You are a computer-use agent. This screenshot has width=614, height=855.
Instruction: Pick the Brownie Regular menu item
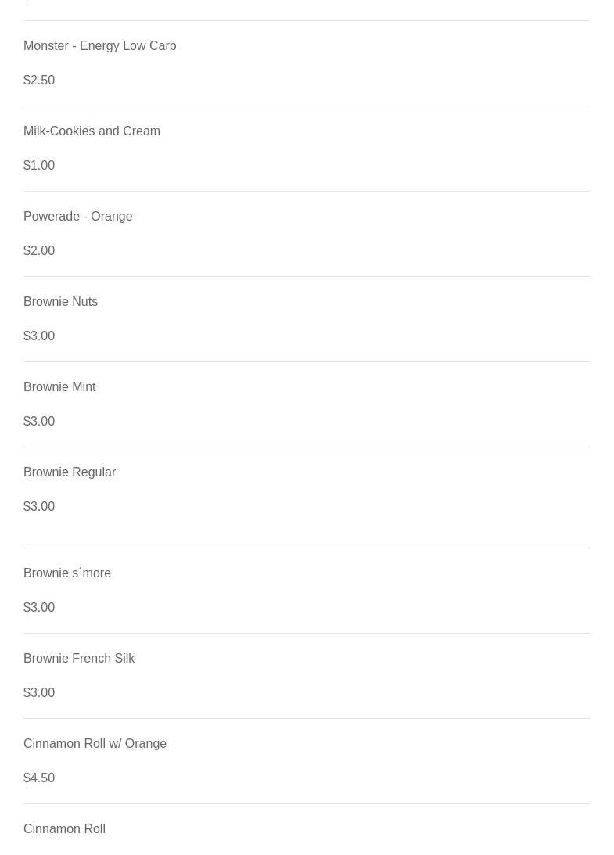70,472
